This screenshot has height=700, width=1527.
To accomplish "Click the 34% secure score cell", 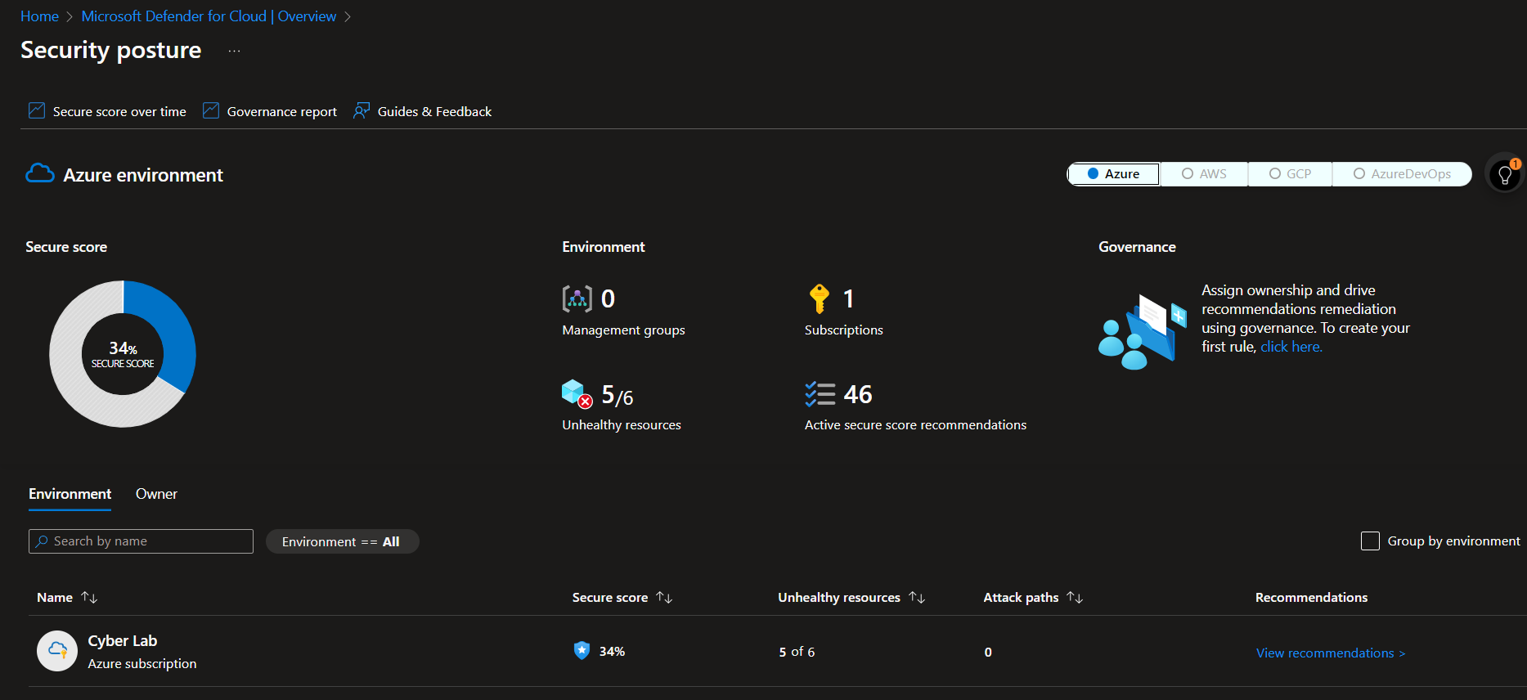I will tap(612, 651).
